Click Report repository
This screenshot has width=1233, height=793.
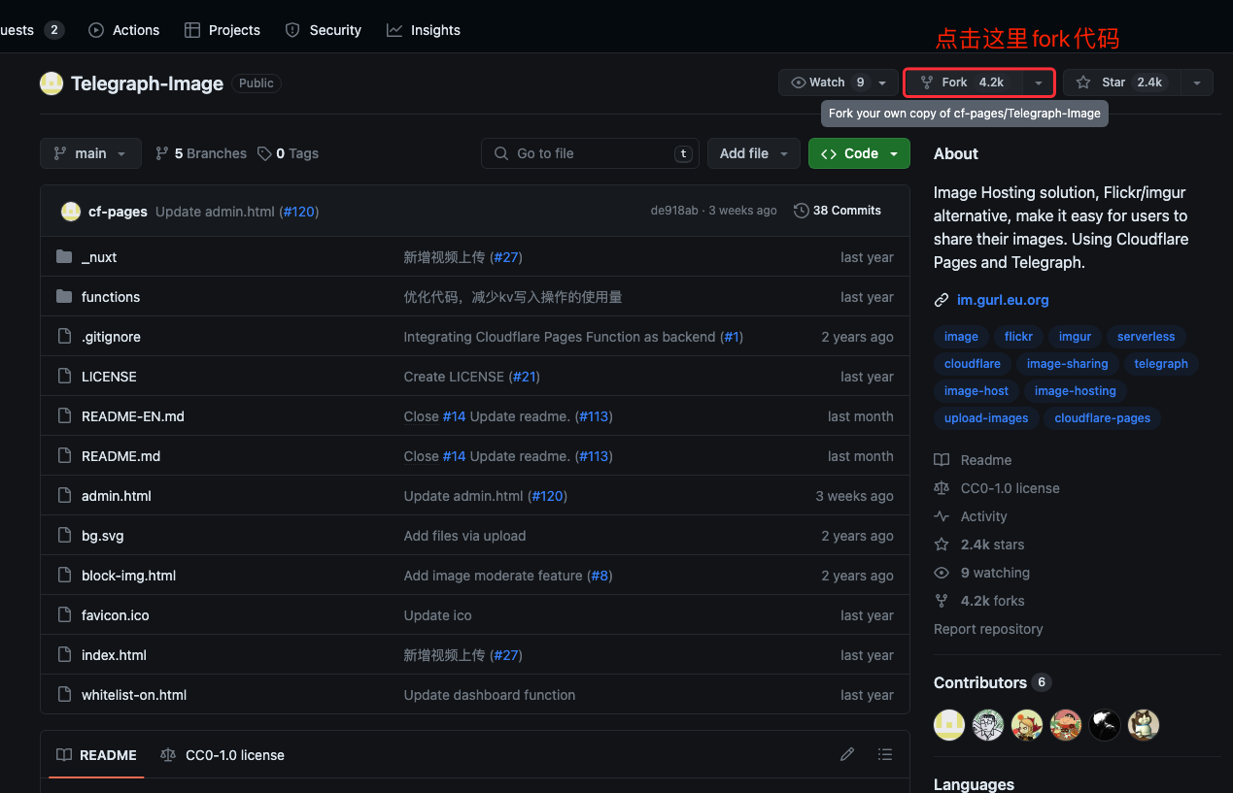pos(988,629)
